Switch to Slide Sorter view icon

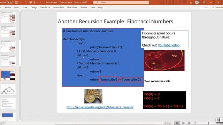click(183, 123)
